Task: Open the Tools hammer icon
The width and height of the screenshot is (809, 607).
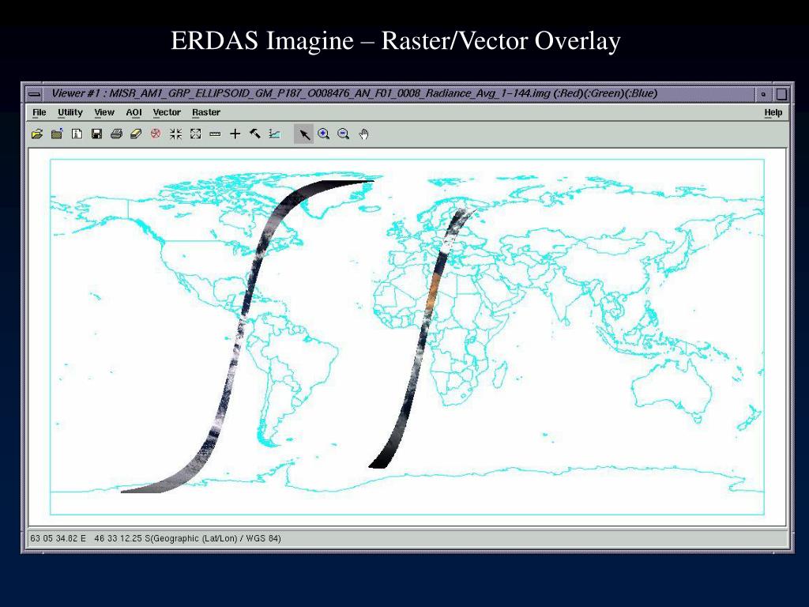Action: pos(255,134)
